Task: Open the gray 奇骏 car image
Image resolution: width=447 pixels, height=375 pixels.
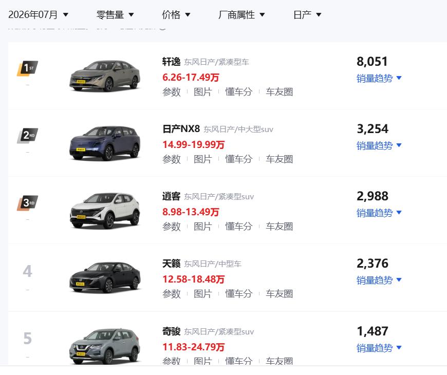Action: (105, 346)
